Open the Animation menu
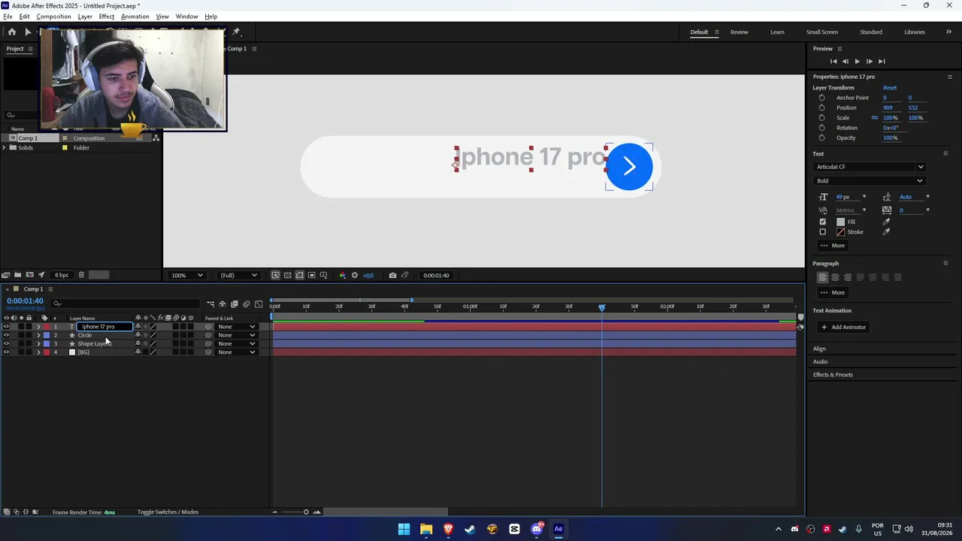The image size is (962, 541). pyautogui.click(x=135, y=17)
